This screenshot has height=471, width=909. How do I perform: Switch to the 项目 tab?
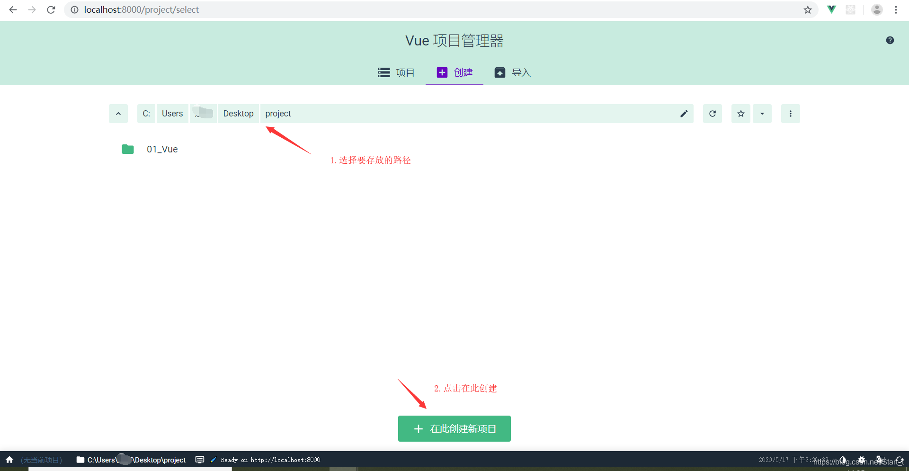coord(396,72)
